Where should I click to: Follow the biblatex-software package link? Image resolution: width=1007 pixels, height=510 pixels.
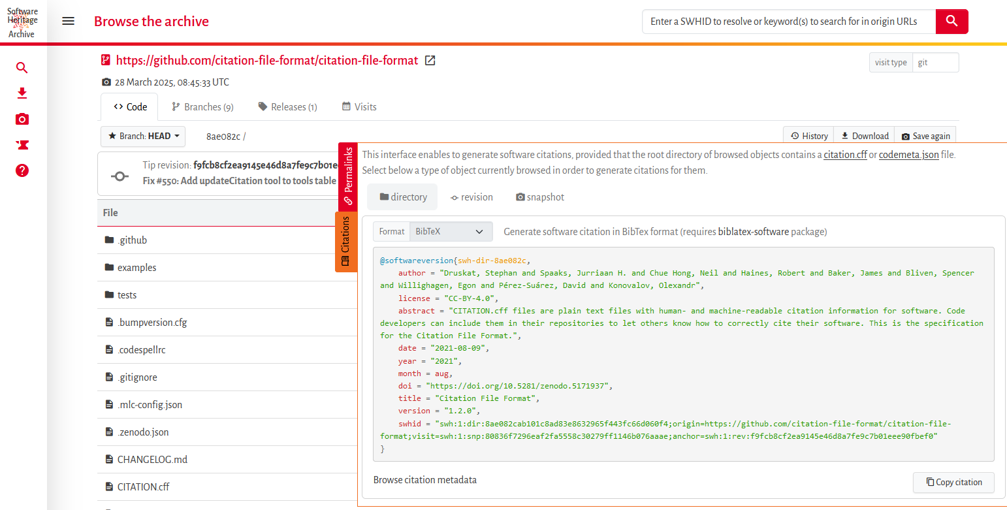click(x=754, y=232)
